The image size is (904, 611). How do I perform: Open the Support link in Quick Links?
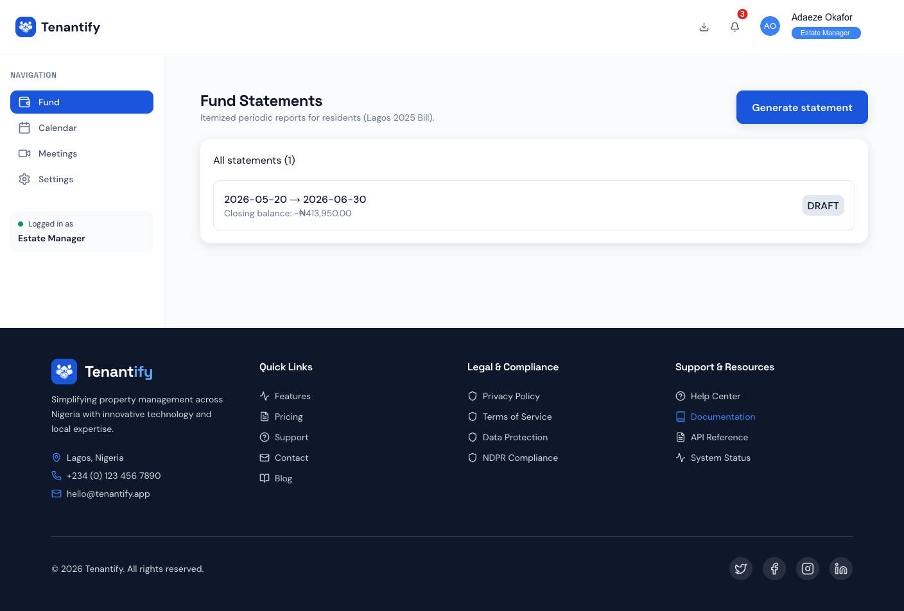[291, 437]
